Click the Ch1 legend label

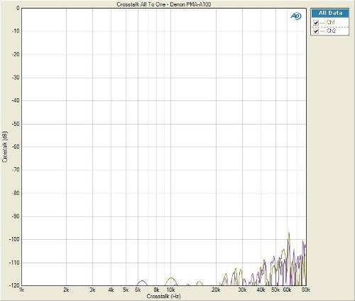tap(331, 22)
